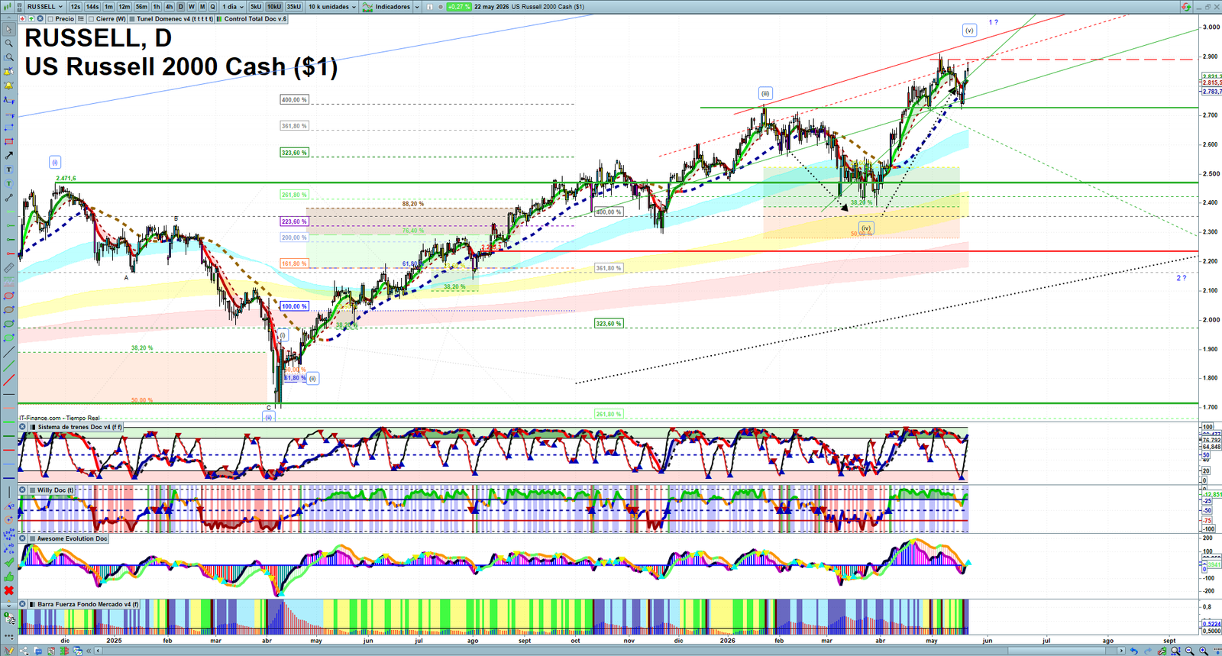The image size is (1222, 656).
Task: Select the red rectangle drawing tool
Action: (x=8, y=141)
